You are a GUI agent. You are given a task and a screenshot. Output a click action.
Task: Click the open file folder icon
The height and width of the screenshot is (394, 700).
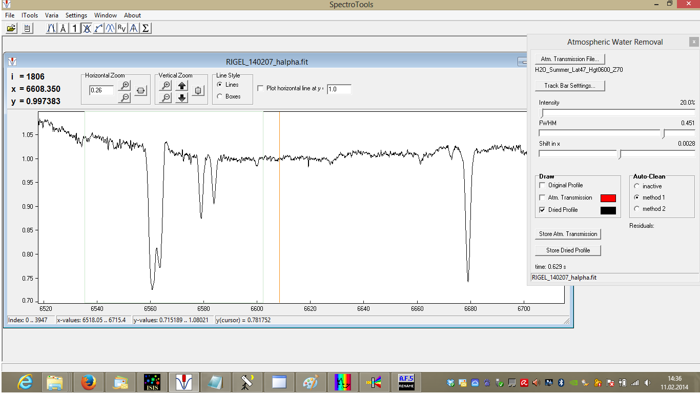[x=11, y=28]
